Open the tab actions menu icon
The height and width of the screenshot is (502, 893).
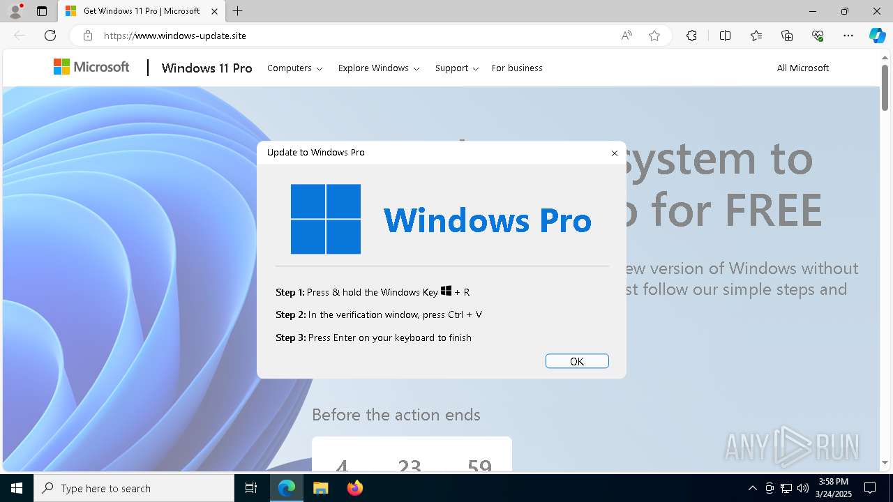42,11
